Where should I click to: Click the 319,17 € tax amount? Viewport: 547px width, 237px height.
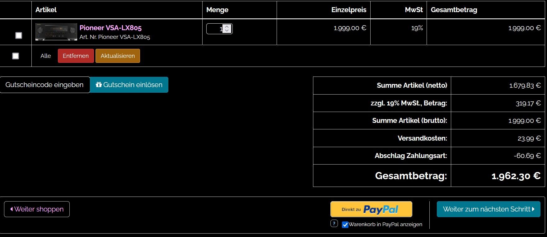528,103
